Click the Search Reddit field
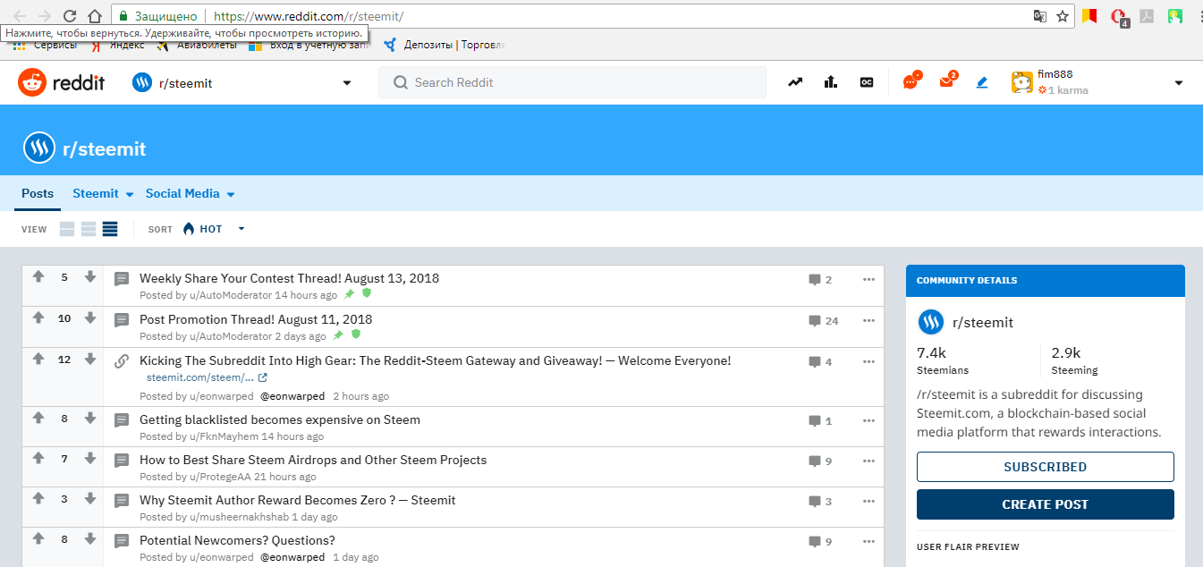Image resolution: width=1203 pixels, height=567 pixels. tap(572, 82)
